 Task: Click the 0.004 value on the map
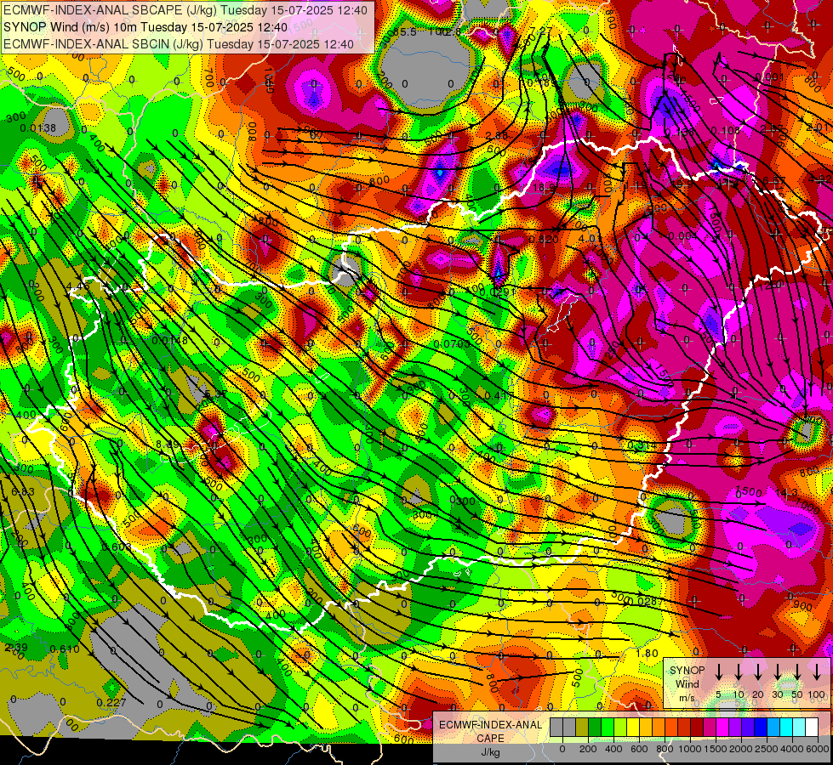682,236
